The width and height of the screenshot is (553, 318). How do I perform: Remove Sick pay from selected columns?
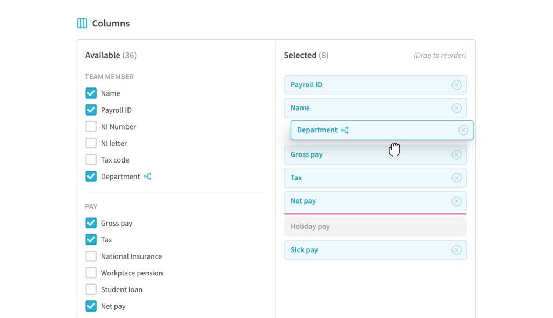[x=457, y=250]
